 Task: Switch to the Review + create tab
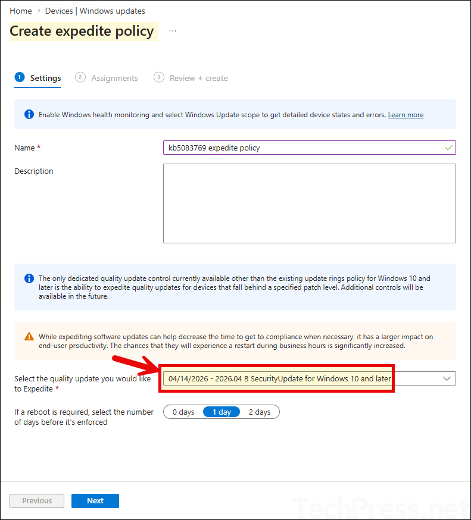[x=198, y=77]
